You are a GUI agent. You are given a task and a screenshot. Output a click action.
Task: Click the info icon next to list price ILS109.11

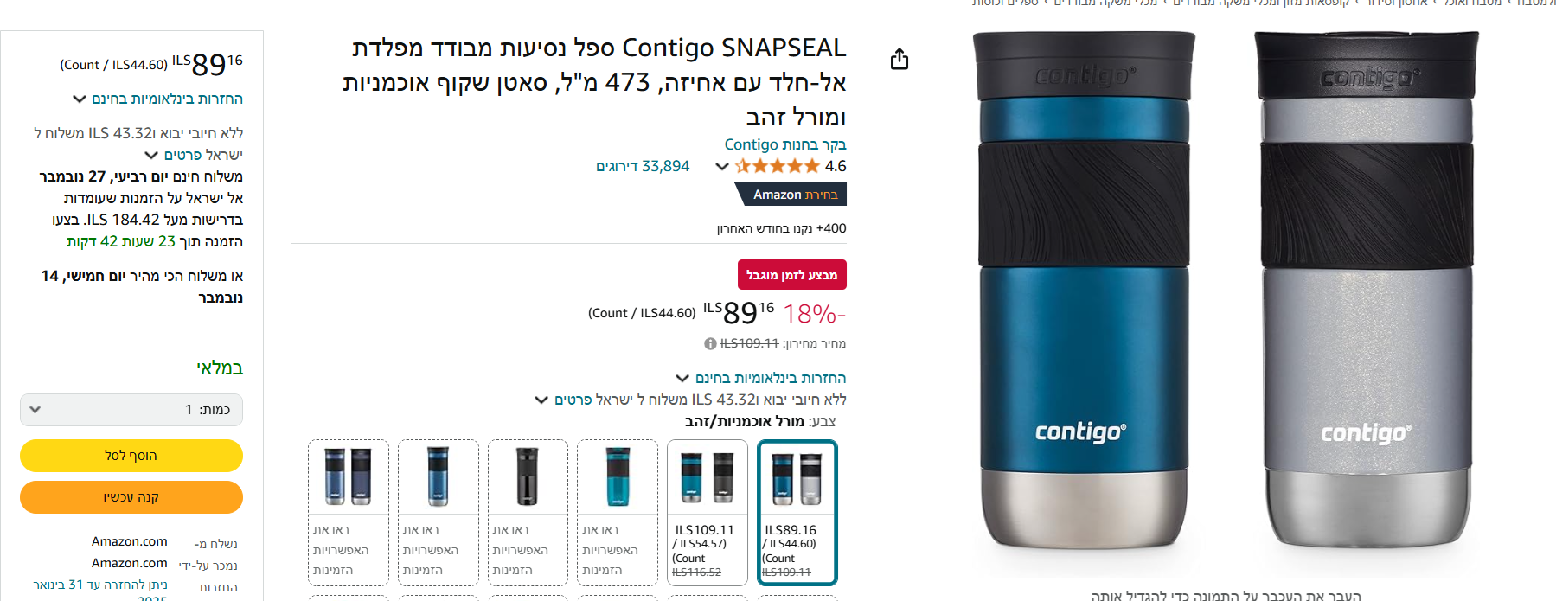[711, 343]
